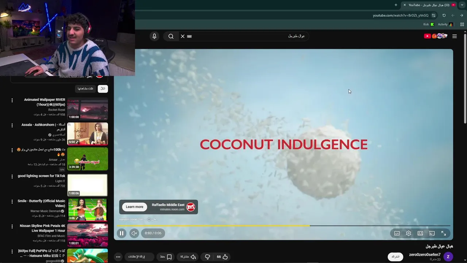Dislike the video with thumbs-down
Image resolution: width=467 pixels, height=263 pixels.
[x=207, y=257]
